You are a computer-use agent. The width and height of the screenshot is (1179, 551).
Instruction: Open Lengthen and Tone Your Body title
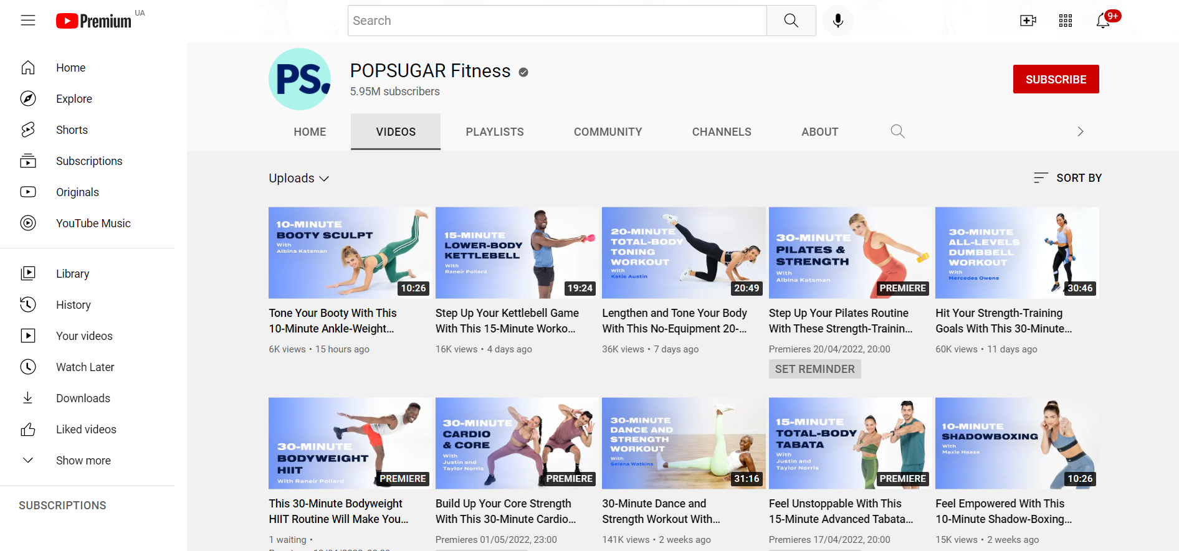[674, 321]
